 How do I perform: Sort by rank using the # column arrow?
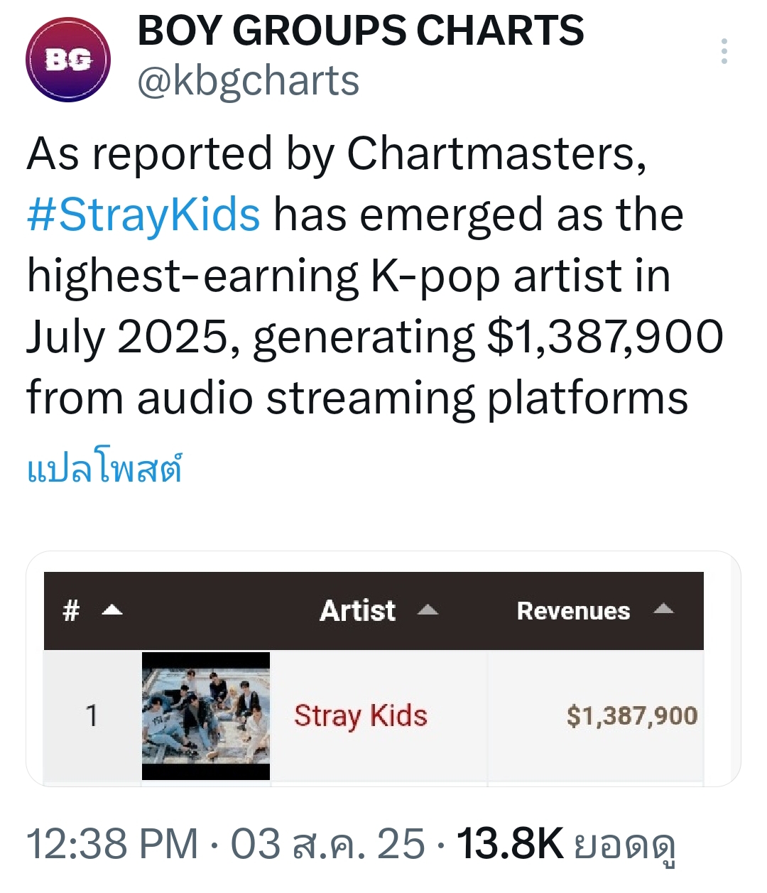112,610
